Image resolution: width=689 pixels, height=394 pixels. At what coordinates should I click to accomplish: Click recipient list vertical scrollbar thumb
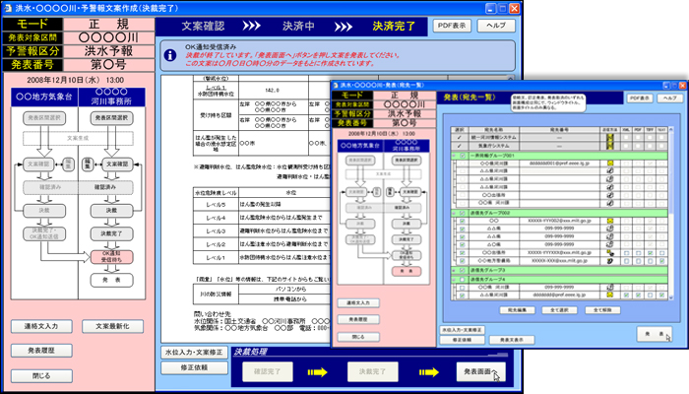670,171
